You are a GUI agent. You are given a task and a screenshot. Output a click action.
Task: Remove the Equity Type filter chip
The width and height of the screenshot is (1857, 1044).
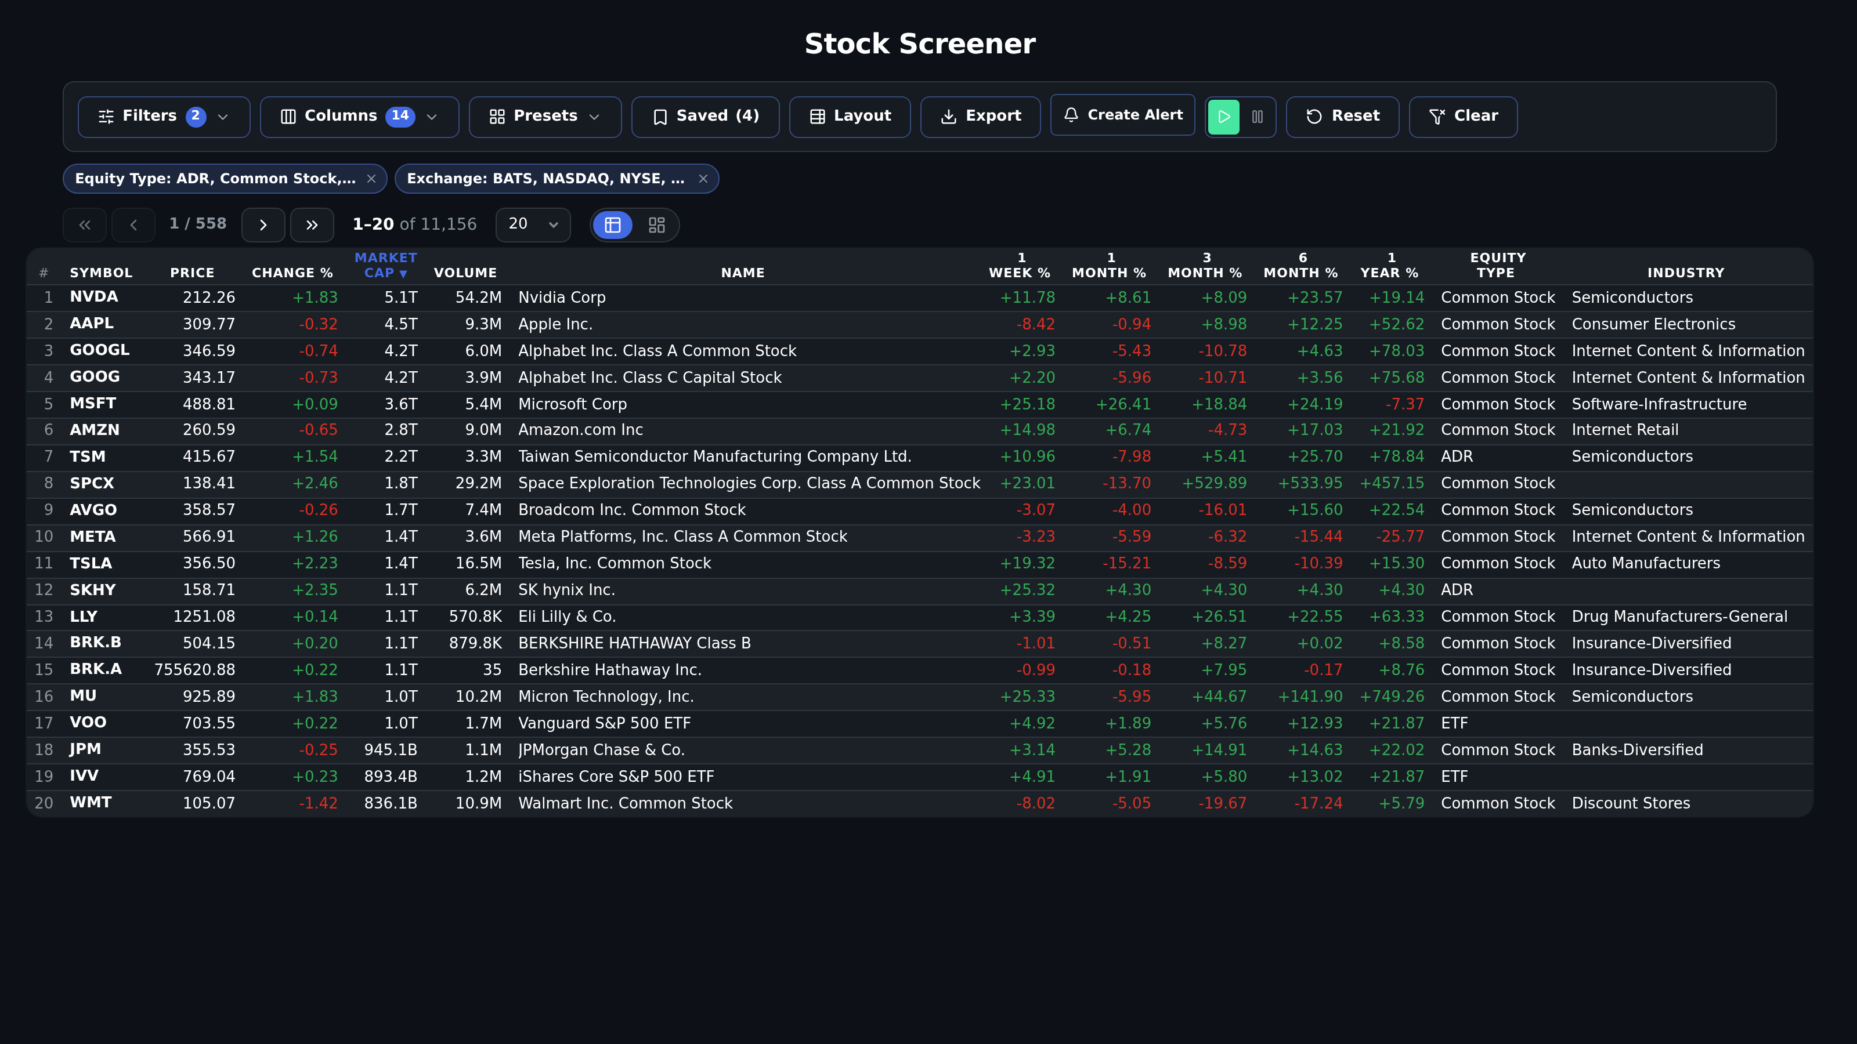[x=371, y=179]
